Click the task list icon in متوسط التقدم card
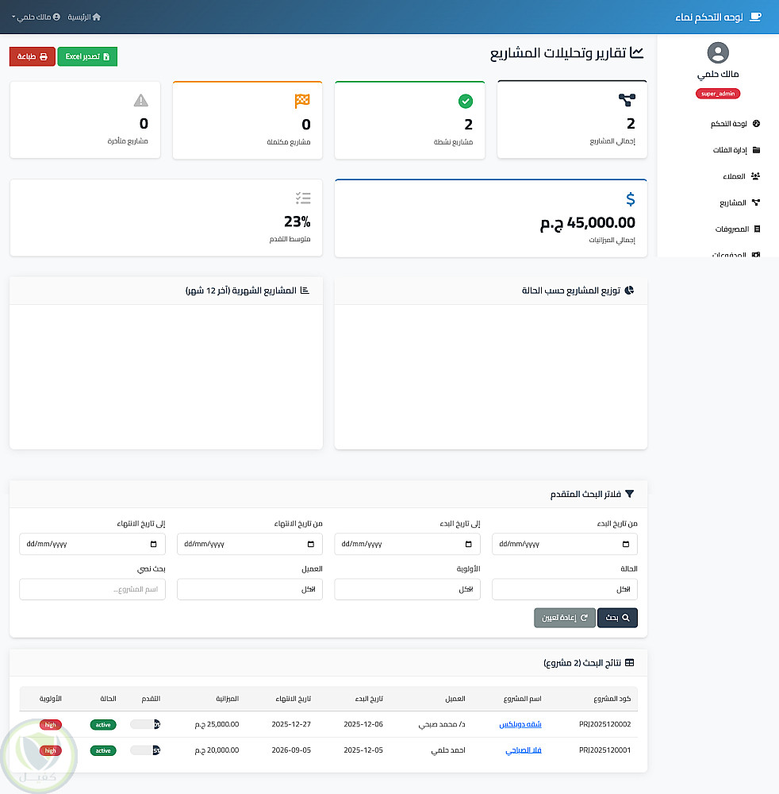The width and height of the screenshot is (779, 794). [303, 198]
